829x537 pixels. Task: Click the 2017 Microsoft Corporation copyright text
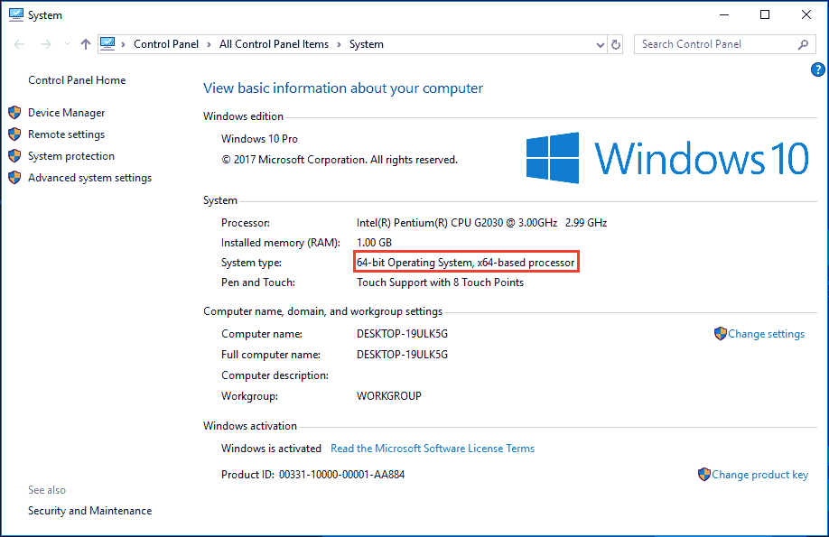340,160
